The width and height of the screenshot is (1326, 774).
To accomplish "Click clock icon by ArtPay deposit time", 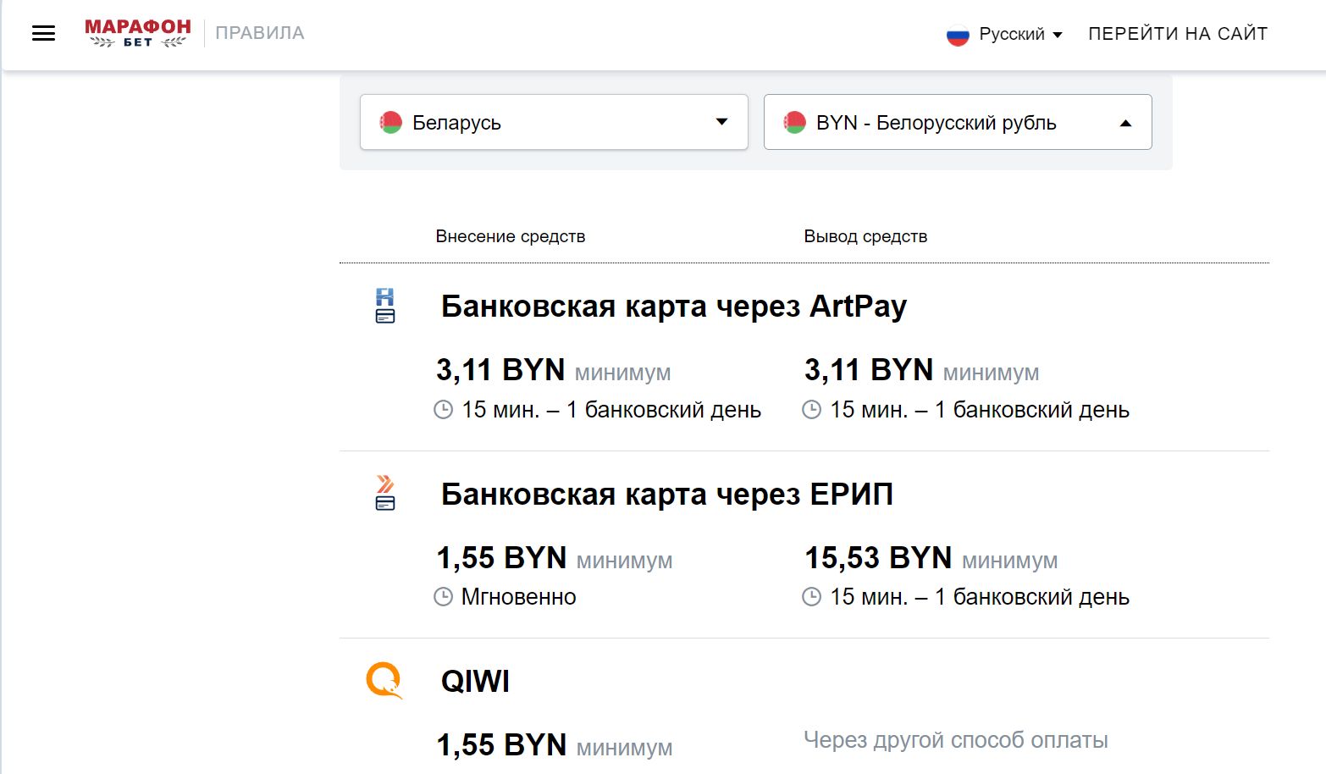I will pyautogui.click(x=444, y=410).
